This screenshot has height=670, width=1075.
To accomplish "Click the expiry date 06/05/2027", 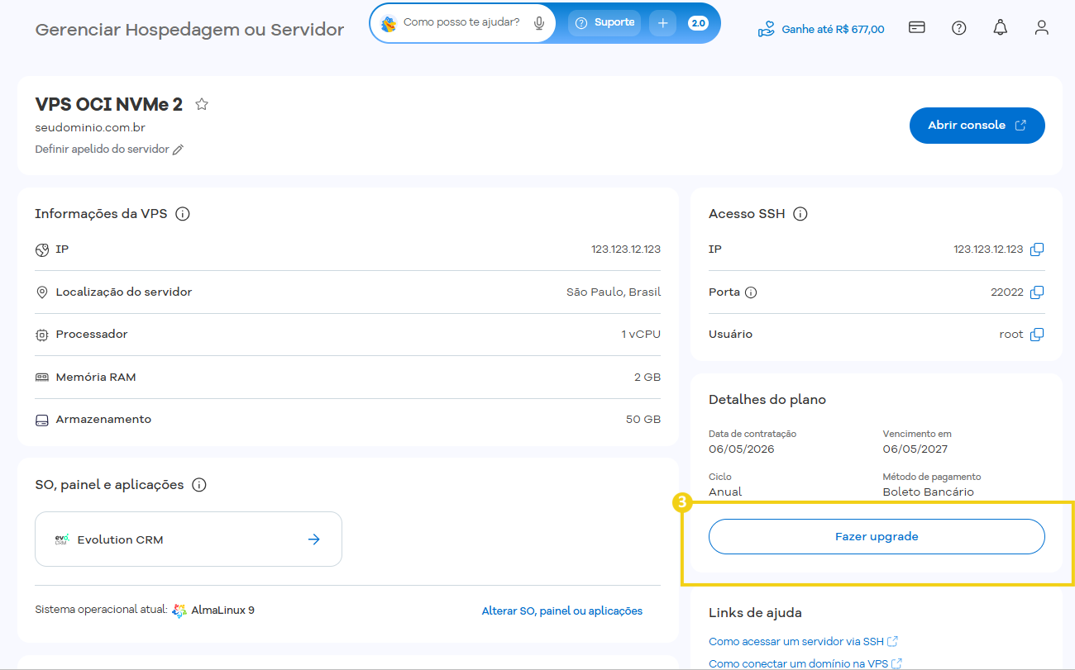I will (915, 449).
